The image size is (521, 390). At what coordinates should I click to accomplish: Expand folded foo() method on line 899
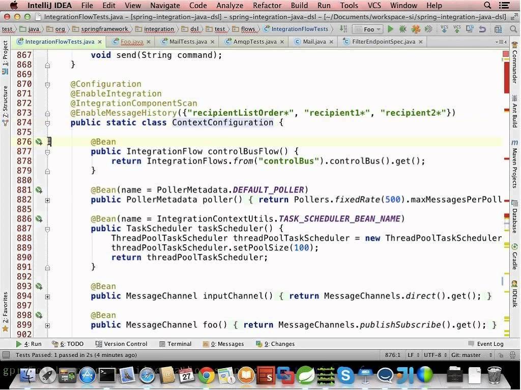[x=47, y=326]
